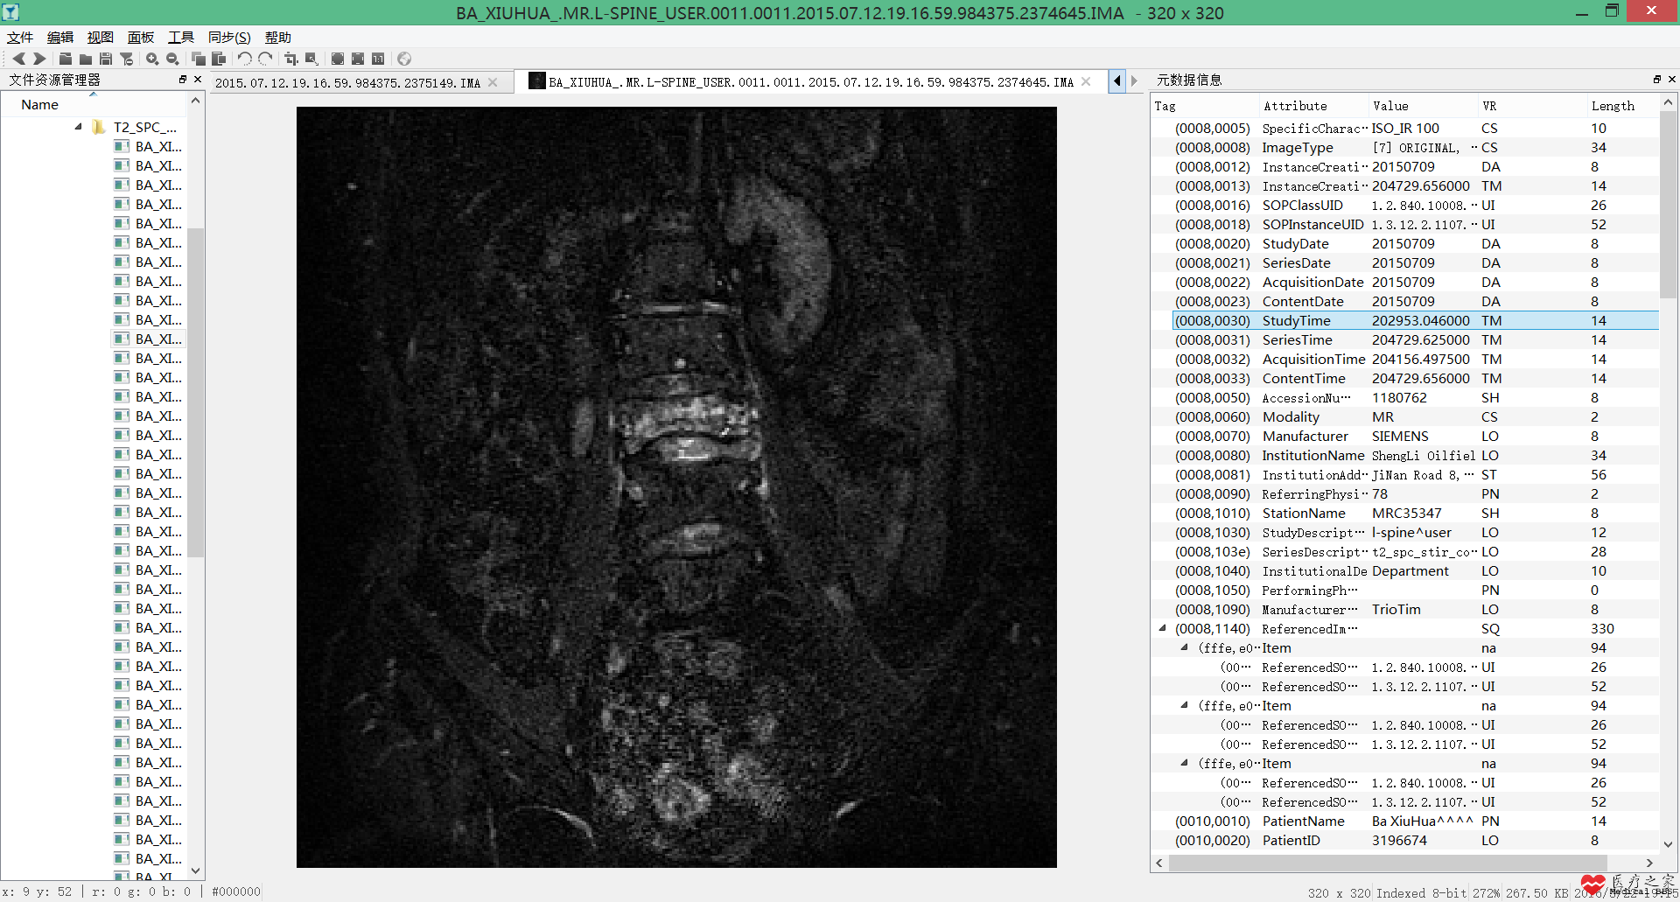Open the 同步(S) menu
The height and width of the screenshot is (902, 1680).
(x=229, y=38)
